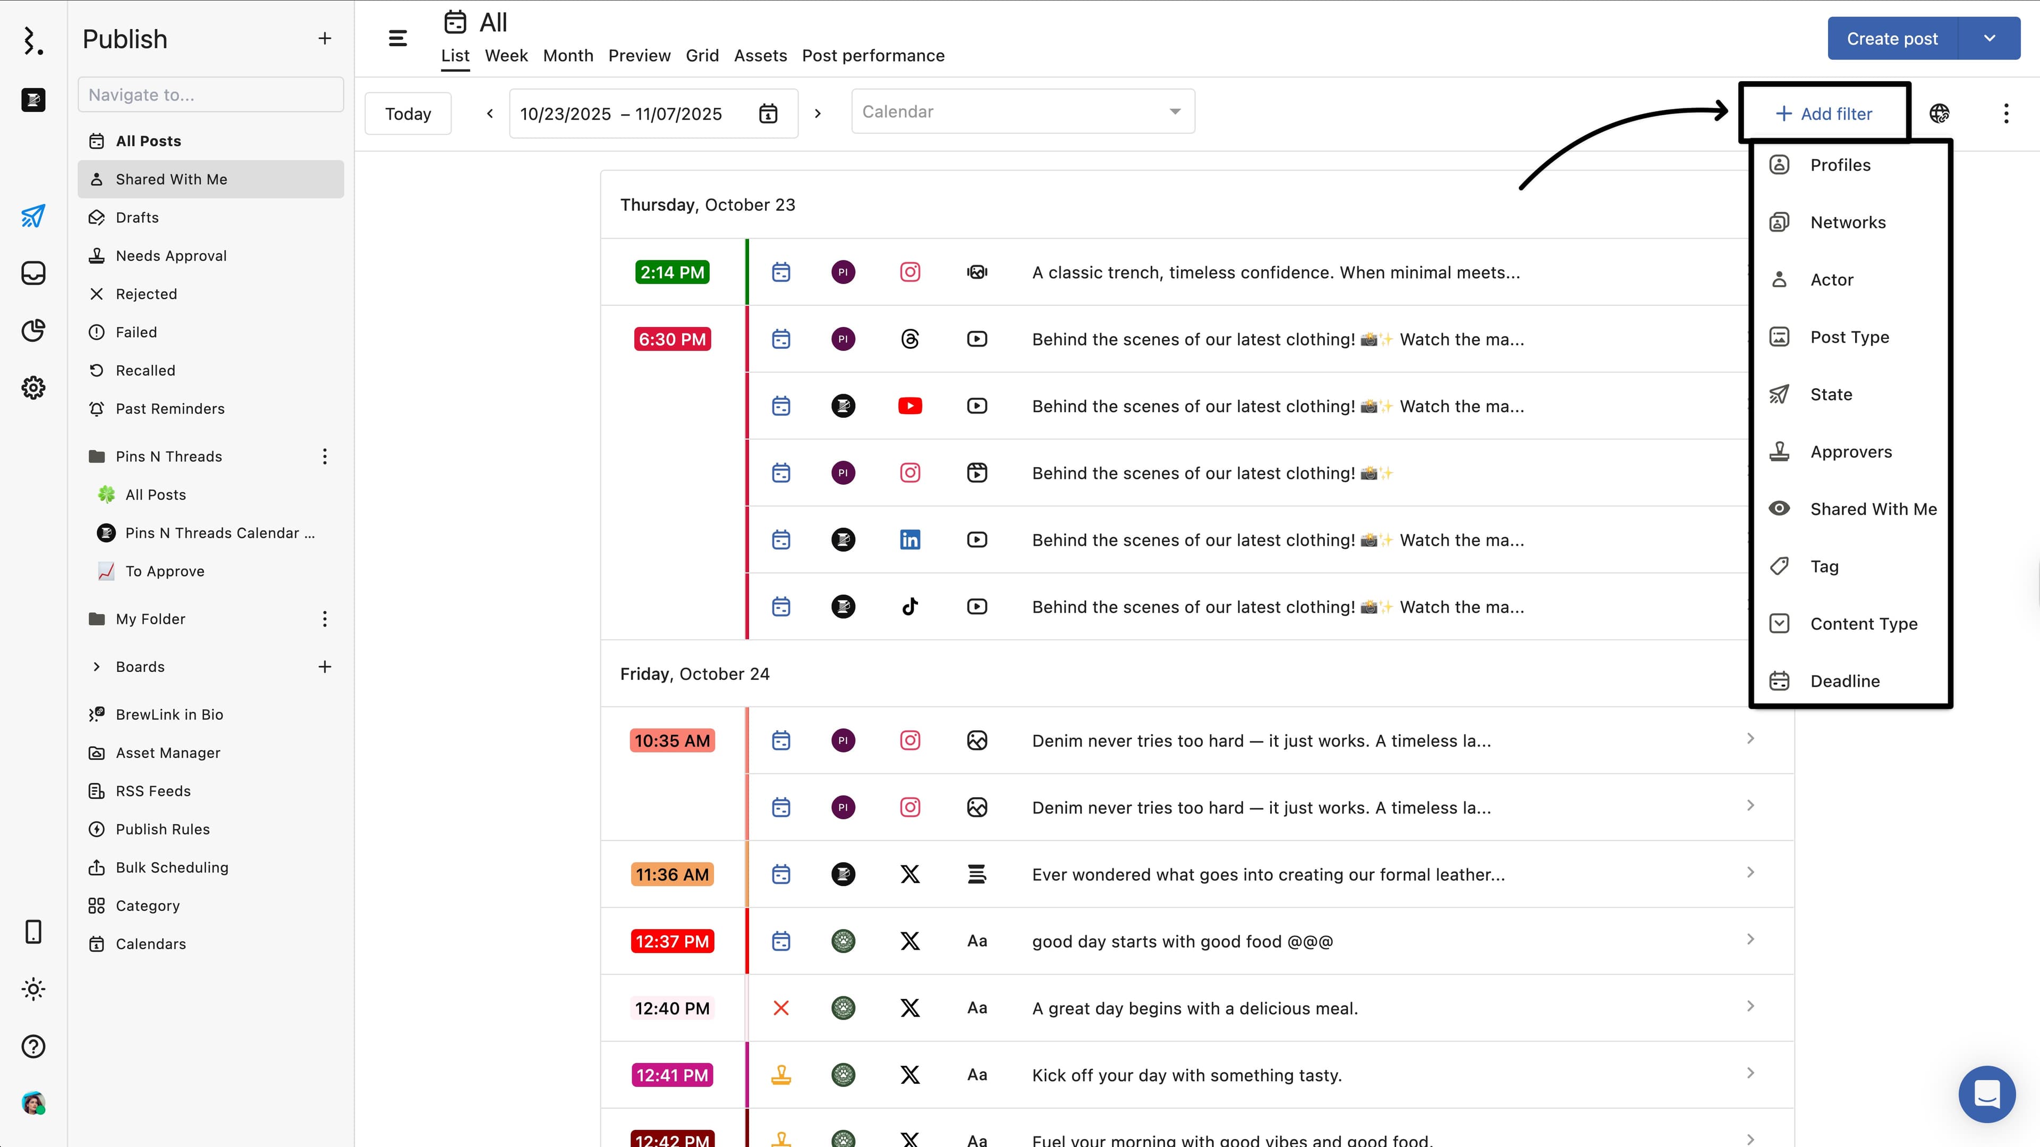The width and height of the screenshot is (2040, 1147).
Task: Click the Add filter button
Action: pos(1825,113)
